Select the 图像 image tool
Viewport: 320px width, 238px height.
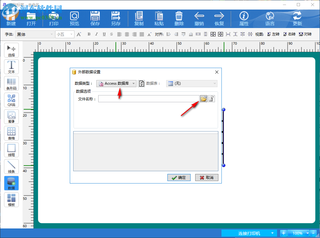pyautogui.click(x=11, y=117)
